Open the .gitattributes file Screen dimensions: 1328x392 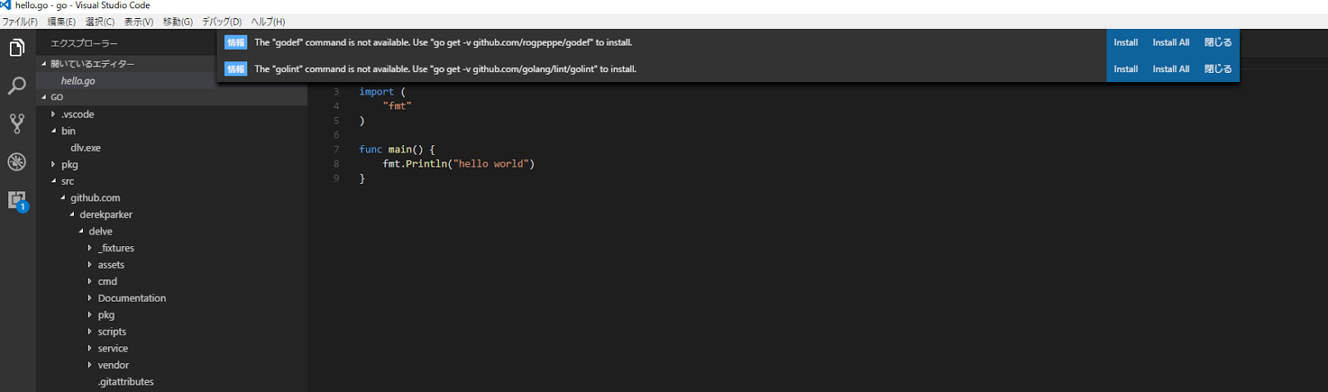pyautogui.click(x=126, y=381)
